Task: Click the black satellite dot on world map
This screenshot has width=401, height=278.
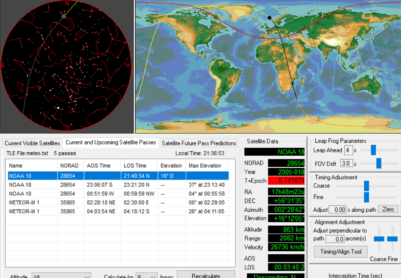Action: click(x=269, y=18)
